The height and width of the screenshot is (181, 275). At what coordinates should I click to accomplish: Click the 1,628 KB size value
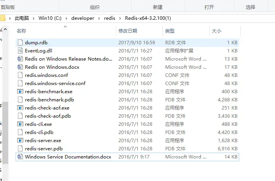click(227, 141)
